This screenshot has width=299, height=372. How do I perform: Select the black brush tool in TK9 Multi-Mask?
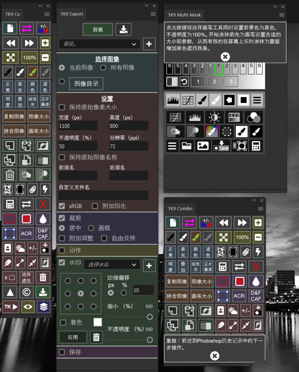coord(202,100)
